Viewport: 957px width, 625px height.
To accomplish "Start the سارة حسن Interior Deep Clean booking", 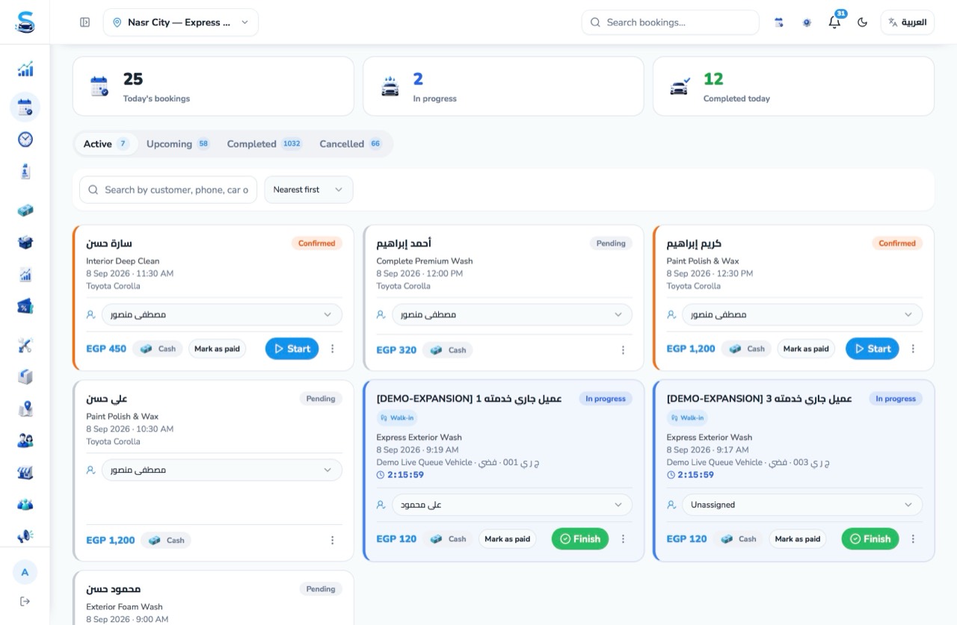I will tap(292, 349).
